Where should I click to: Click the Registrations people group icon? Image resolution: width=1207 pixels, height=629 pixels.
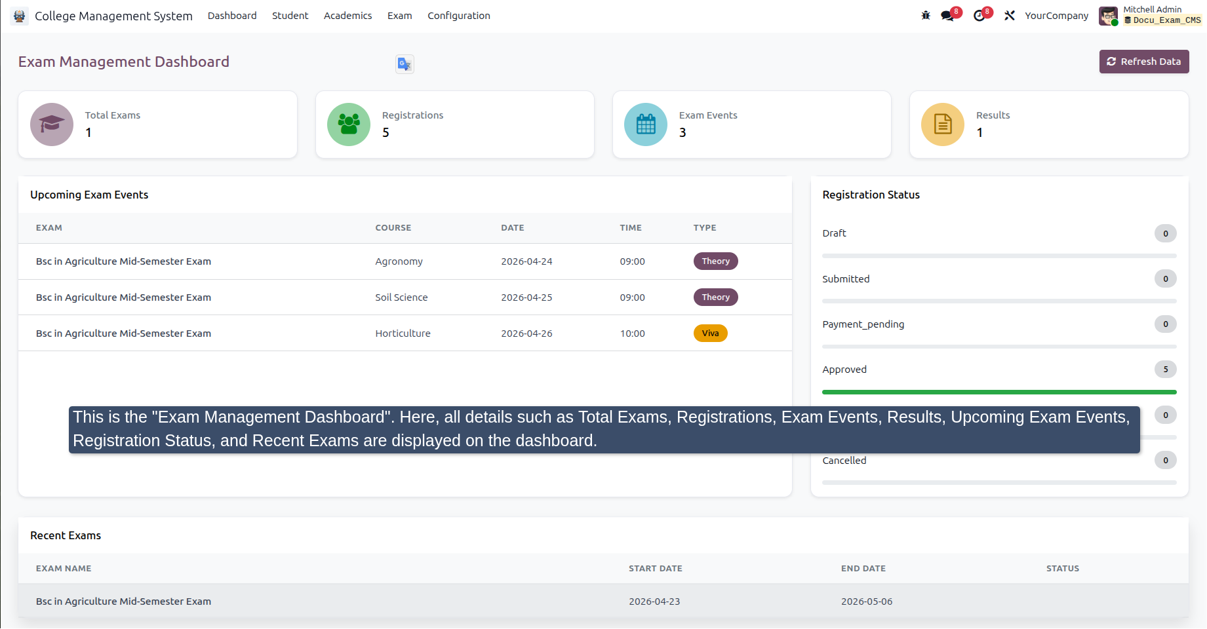click(349, 124)
